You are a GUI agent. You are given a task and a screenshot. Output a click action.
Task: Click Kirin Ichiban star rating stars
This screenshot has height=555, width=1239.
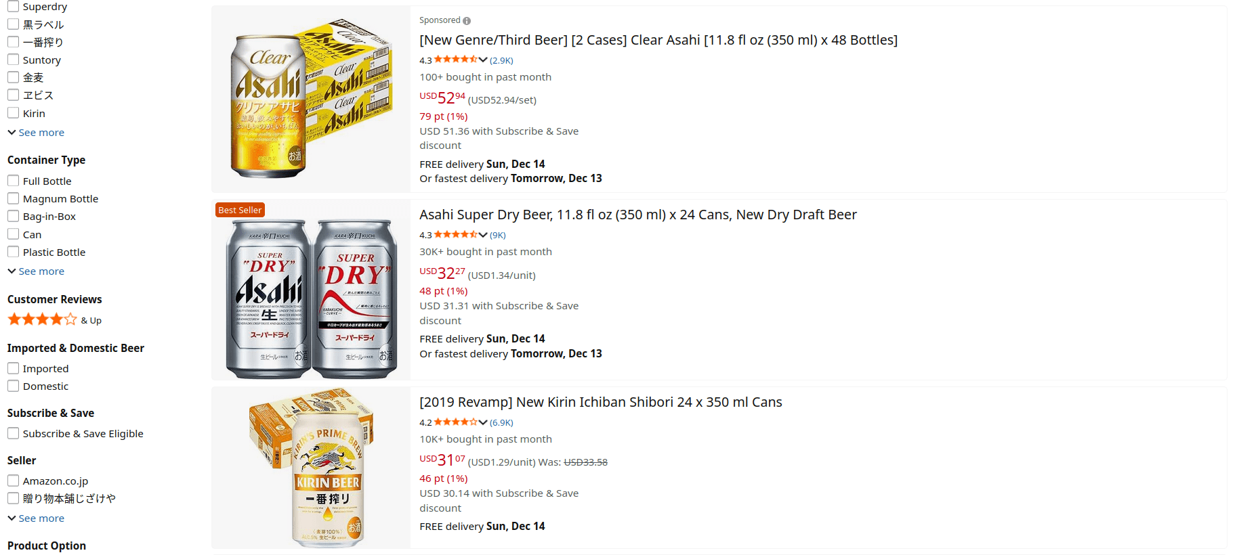coord(455,422)
